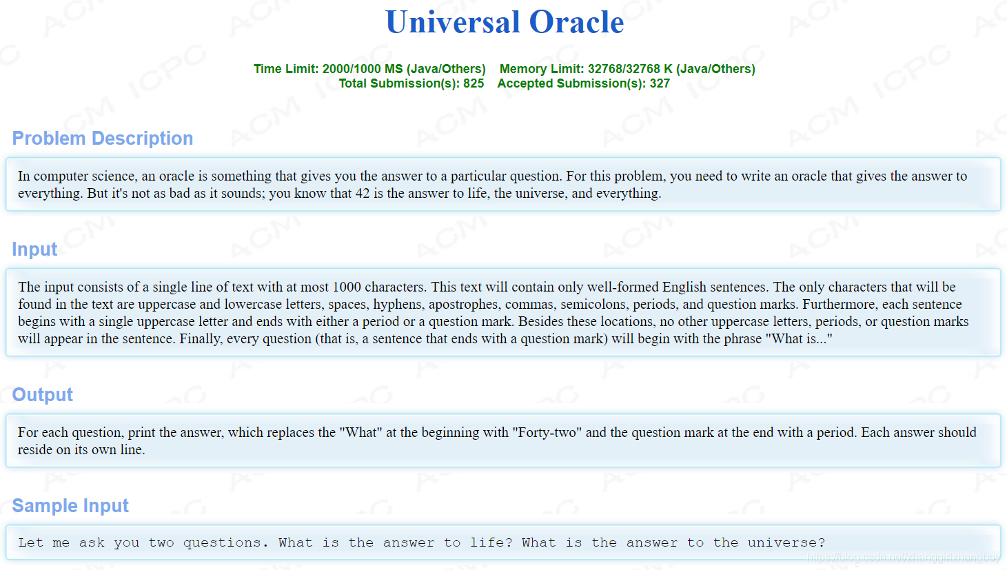The width and height of the screenshot is (1007, 570).
Task: Select the Time Limit text
Action: coord(369,69)
